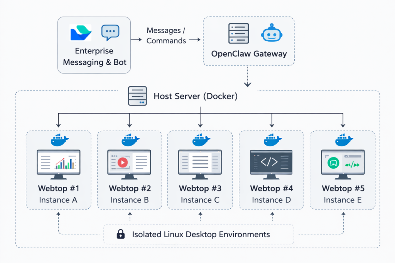Image resolution: width=395 pixels, height=263 pixels.
Task: Click the Docker whale above Webtop #3
Action: coord(200,140)
